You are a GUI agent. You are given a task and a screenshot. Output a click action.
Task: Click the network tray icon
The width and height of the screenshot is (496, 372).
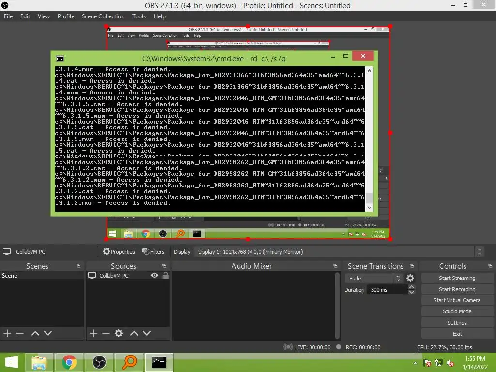click(x=439, y=363)
